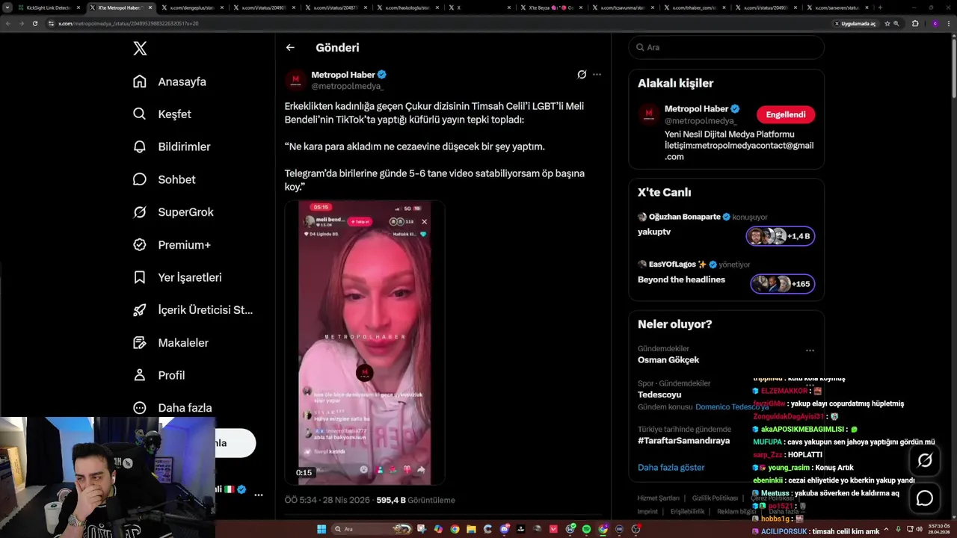Expand Daha fazla sidebar menu
The image size is (957, 538).
(173, 408)
